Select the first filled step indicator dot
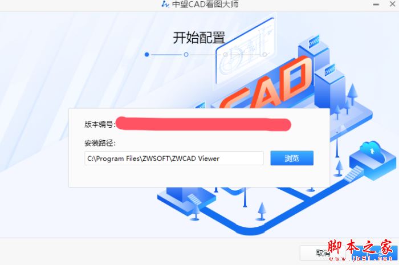 (146, 54)
